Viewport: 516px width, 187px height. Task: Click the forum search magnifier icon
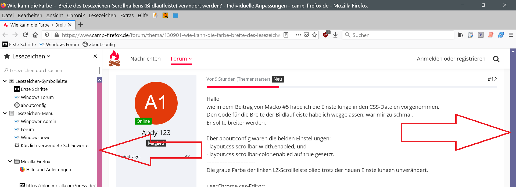coord(496,59)
